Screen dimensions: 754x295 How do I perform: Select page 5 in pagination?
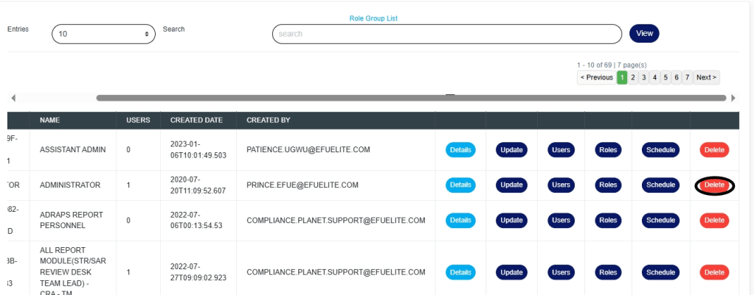coord(665,77)
